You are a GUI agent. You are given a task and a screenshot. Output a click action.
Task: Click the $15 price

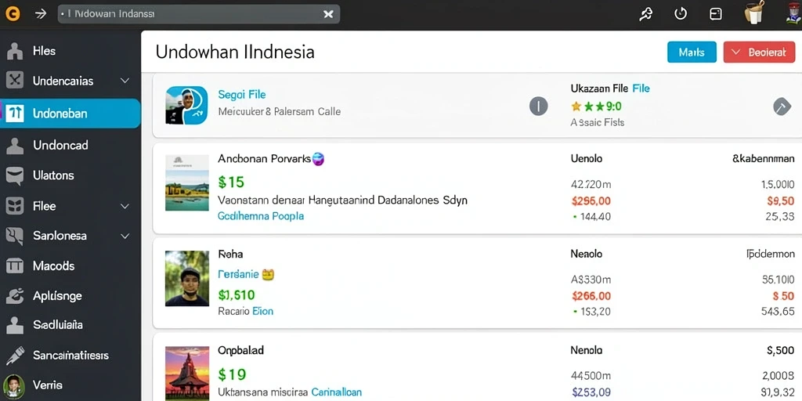click(231, 182)
